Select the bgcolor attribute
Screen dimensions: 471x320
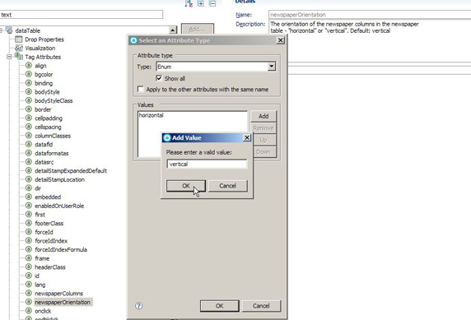point(44,74)
